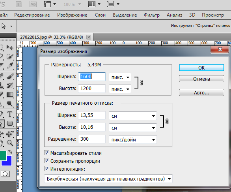Pick the Horizontal Type tool
This screenshot has width=231, height=192.
pyautogui.click(x=10, y=114)
